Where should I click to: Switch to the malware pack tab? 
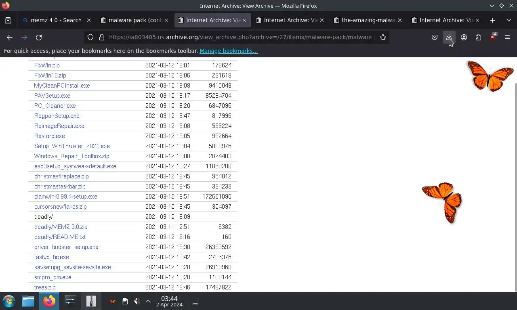[134, 20]
